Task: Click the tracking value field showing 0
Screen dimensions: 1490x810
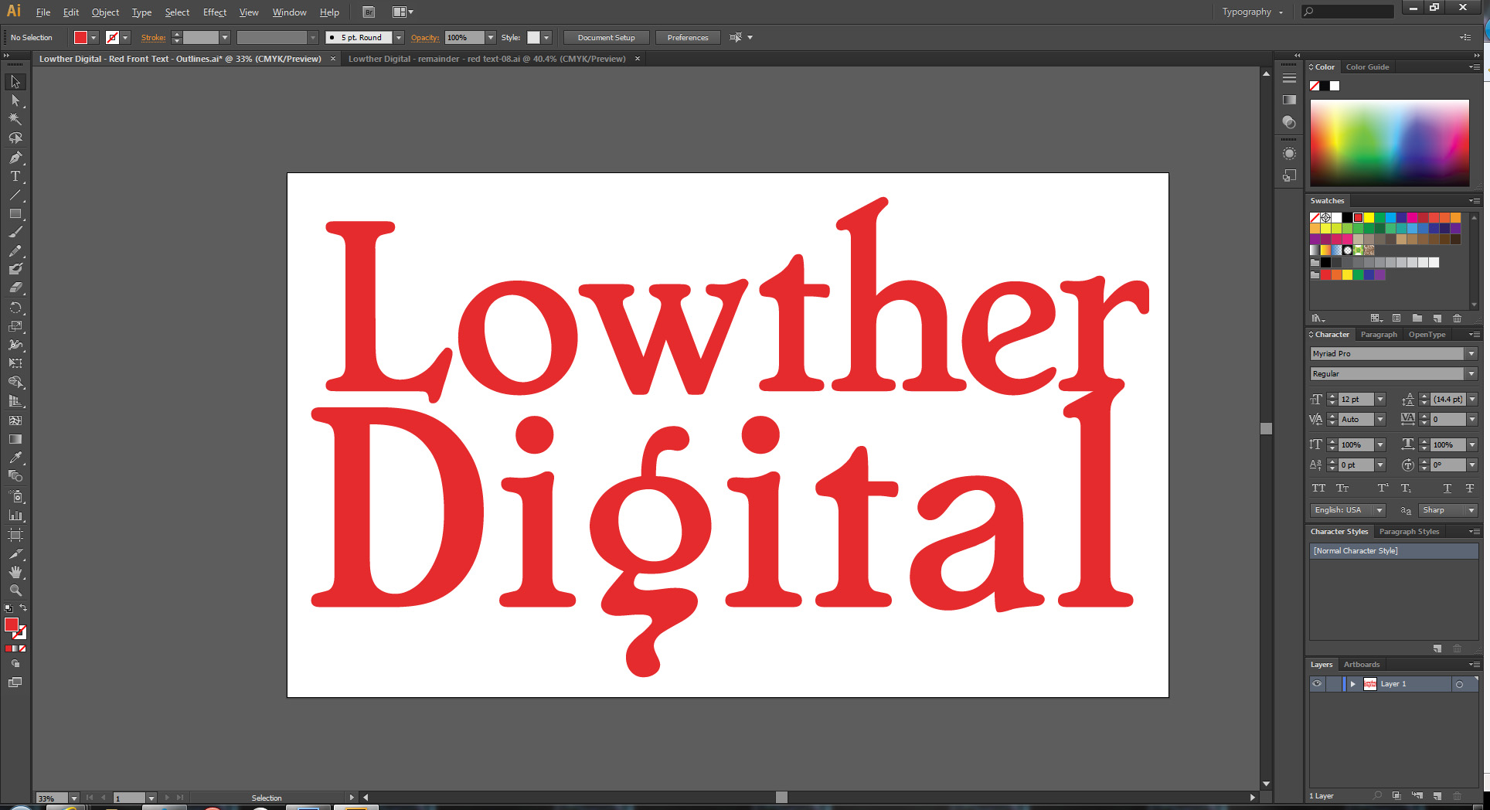Action: point(1447,420)
